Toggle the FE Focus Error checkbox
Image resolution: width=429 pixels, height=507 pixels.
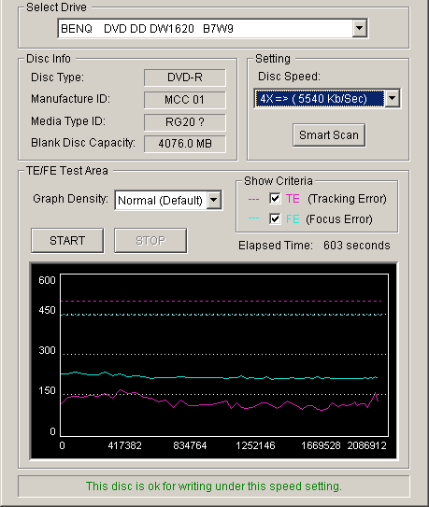(x=275, y=218)
